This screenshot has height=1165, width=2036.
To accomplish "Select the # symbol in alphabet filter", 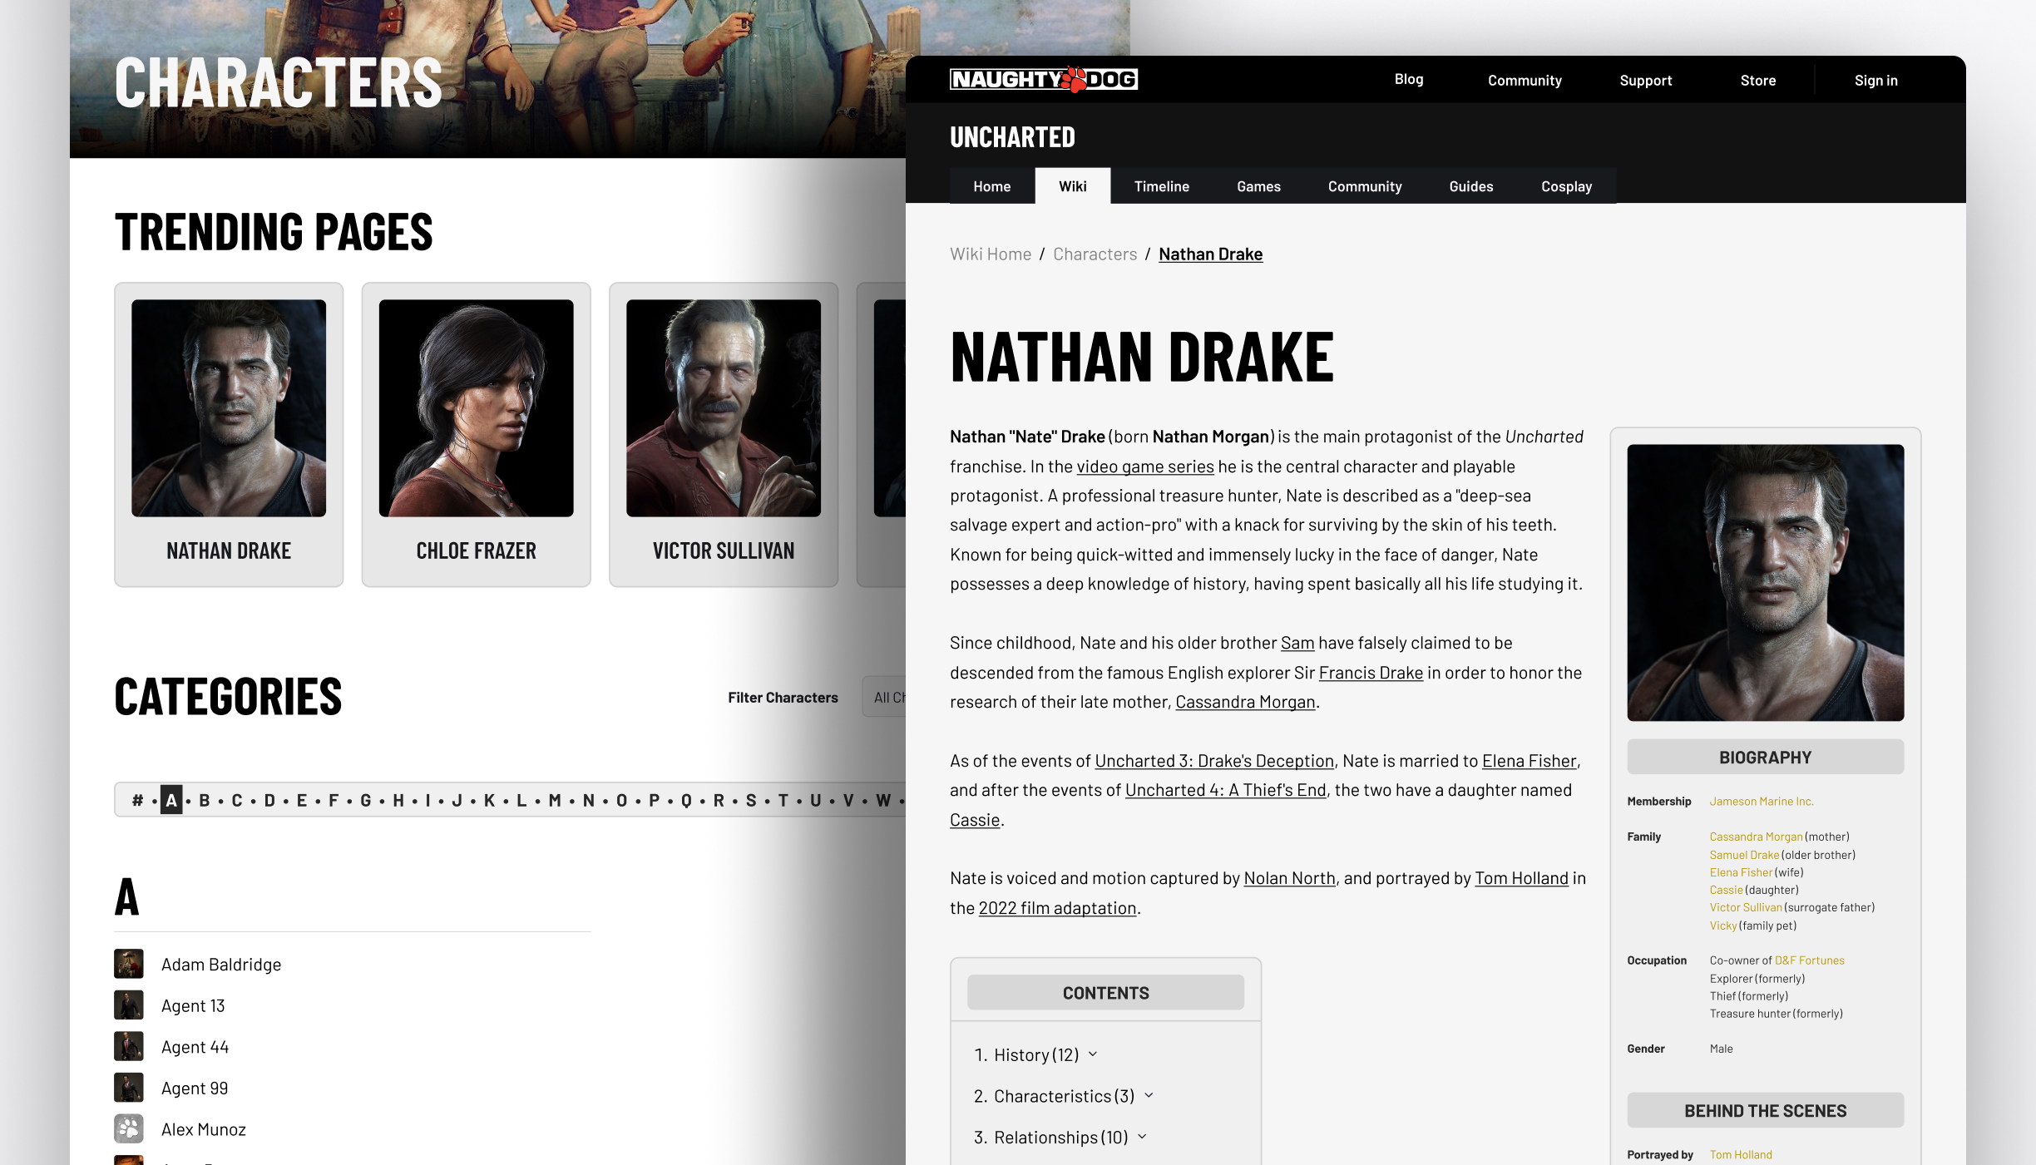I will click(x=138, y=800).
